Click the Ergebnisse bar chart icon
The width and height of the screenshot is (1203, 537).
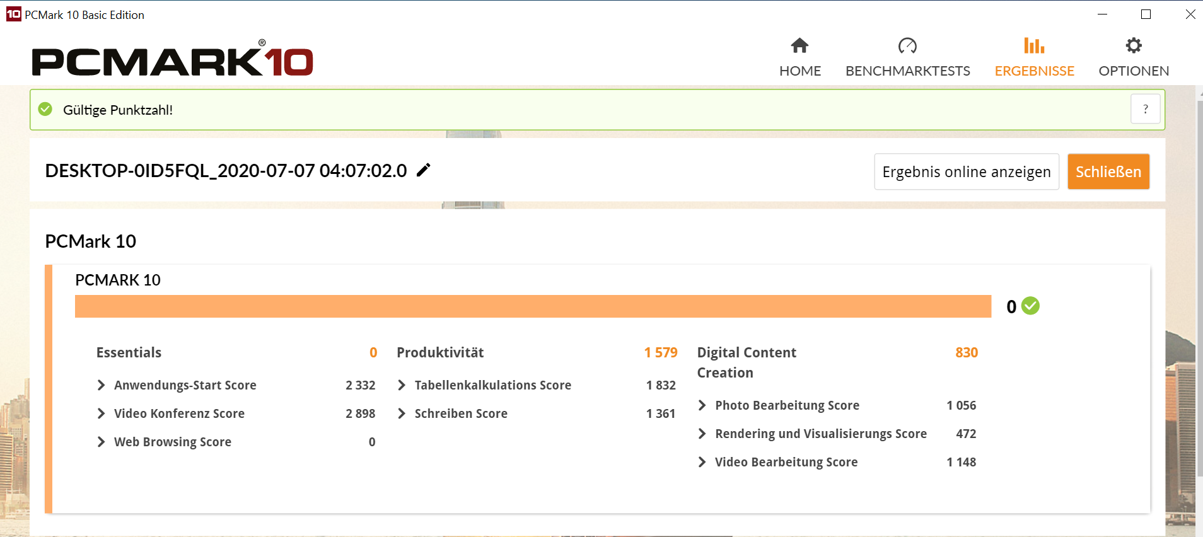point(1034,45)
